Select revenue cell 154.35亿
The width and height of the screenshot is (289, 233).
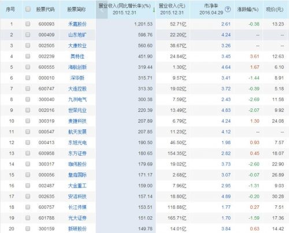click(x=177, y=153)
